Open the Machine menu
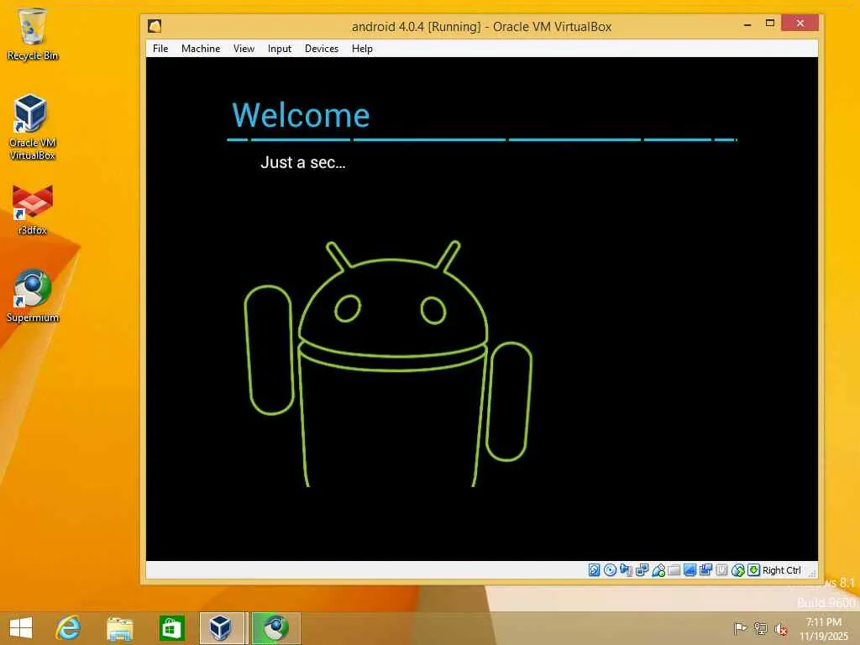The height and width of the screenshot is (645, 860). click(x=201, y=48)
